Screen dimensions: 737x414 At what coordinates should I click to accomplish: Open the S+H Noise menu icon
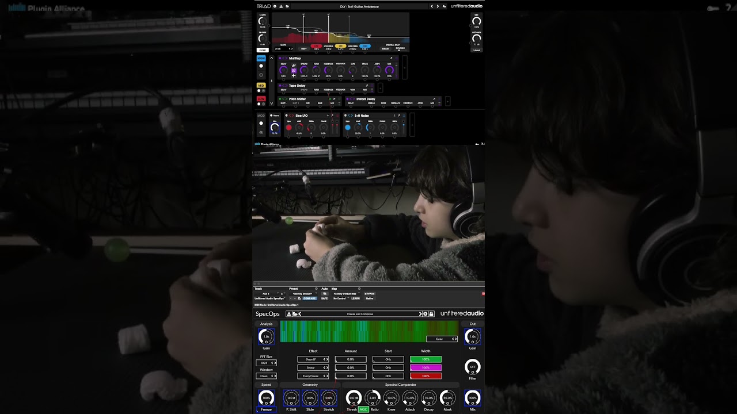tap(404, 116)
